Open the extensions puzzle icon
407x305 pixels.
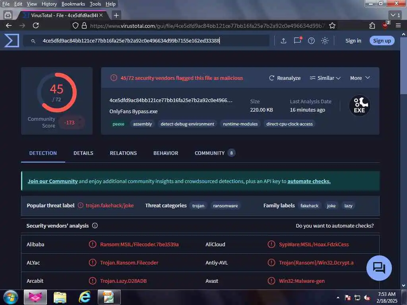(x=372, y=25)
